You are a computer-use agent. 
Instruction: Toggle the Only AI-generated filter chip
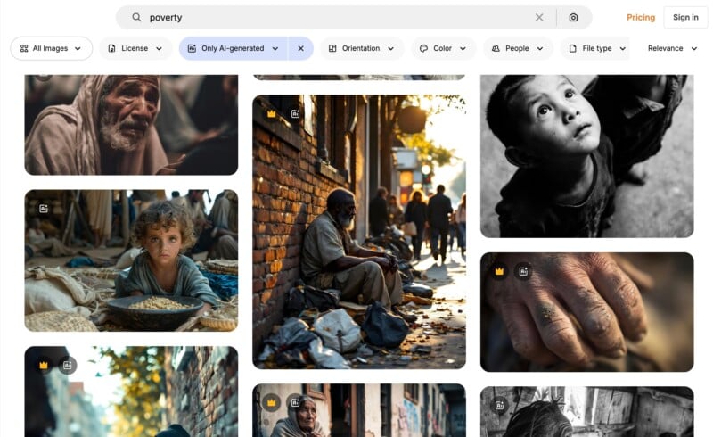(234, 48)
